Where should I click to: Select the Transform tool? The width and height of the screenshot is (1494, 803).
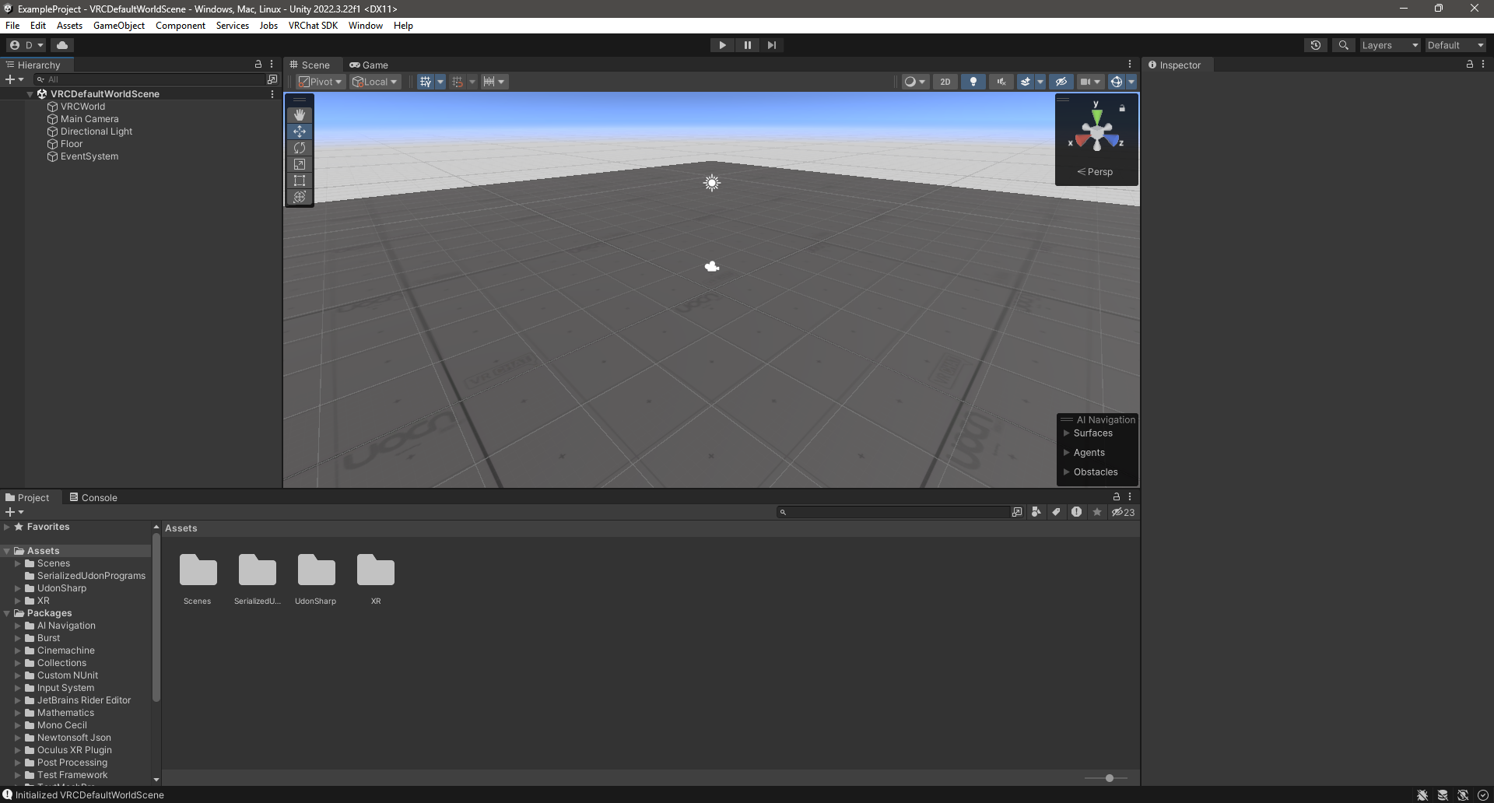300,197
